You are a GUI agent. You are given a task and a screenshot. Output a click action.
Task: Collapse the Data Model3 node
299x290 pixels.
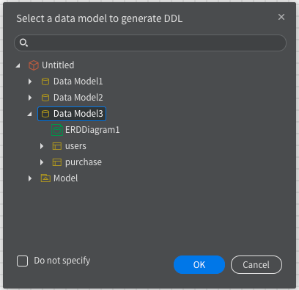[30, 114]
